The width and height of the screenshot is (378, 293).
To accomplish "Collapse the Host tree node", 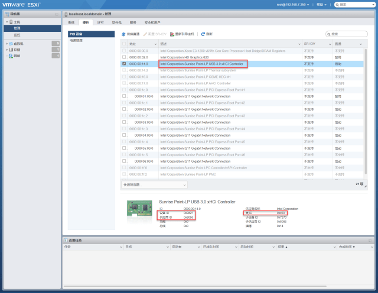I will 7,22.
